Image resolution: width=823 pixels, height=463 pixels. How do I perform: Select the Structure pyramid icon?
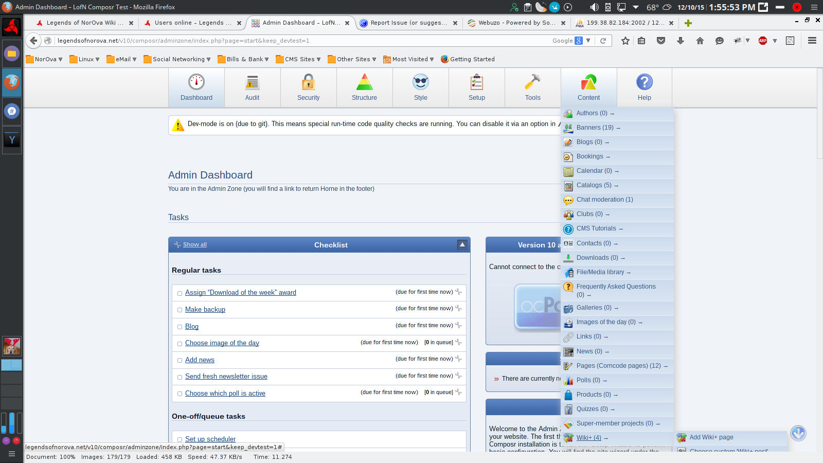point(364,82)
